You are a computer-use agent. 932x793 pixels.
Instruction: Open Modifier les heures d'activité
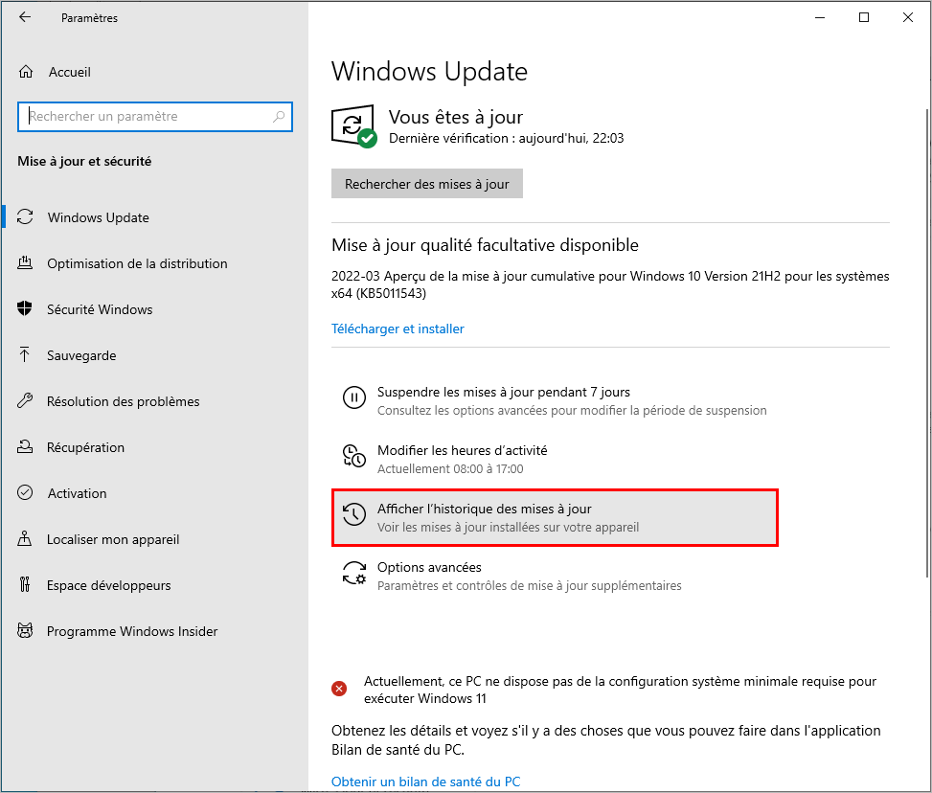(554, 459)
